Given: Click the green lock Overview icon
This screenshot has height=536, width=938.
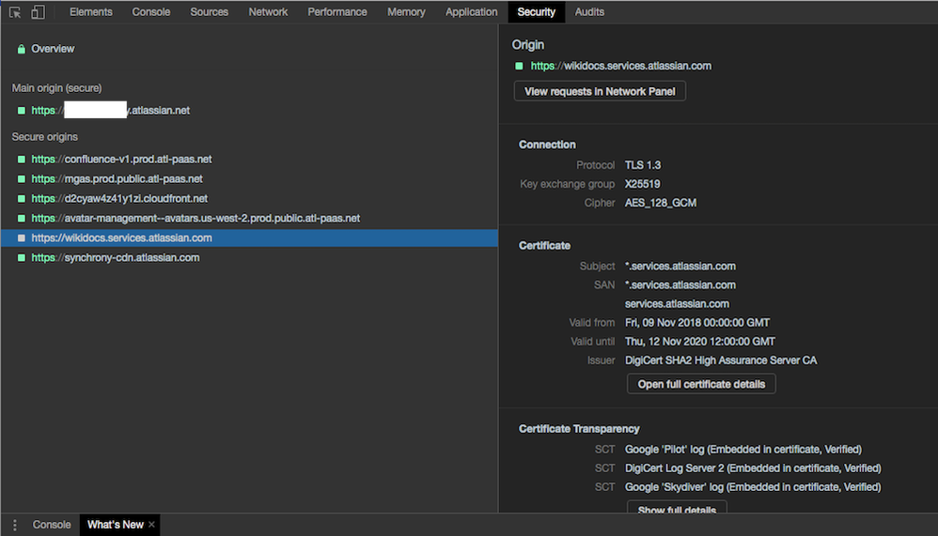Looking at the screenshot, I should pyautogui.click(x=21, y=49).
